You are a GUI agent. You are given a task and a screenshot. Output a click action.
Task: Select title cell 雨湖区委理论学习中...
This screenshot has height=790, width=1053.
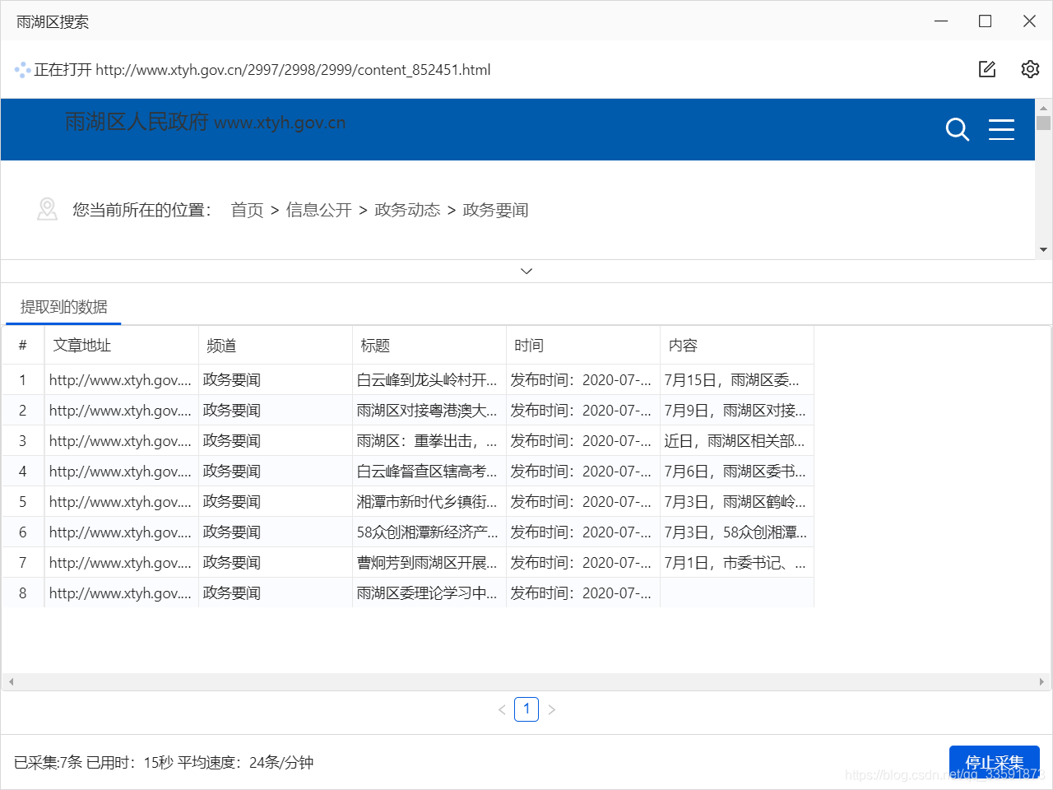pyautogui.click(x=429, y=593)
